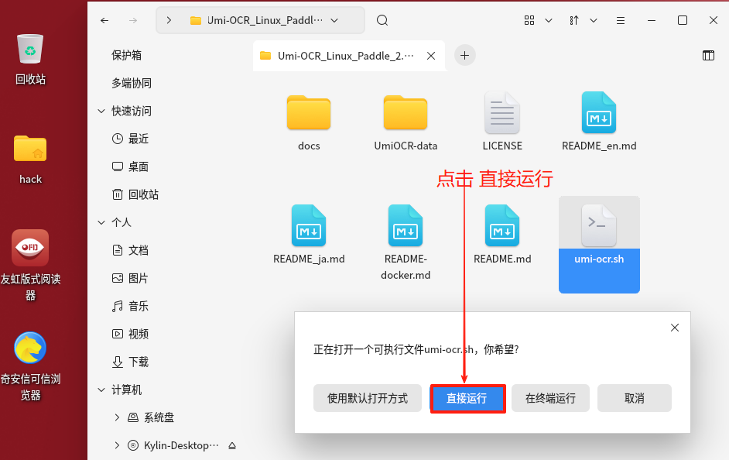Expand path breadcrumb chevron in address bar
This screenshot has width=729, height=460.
click(x=169, y=20)
